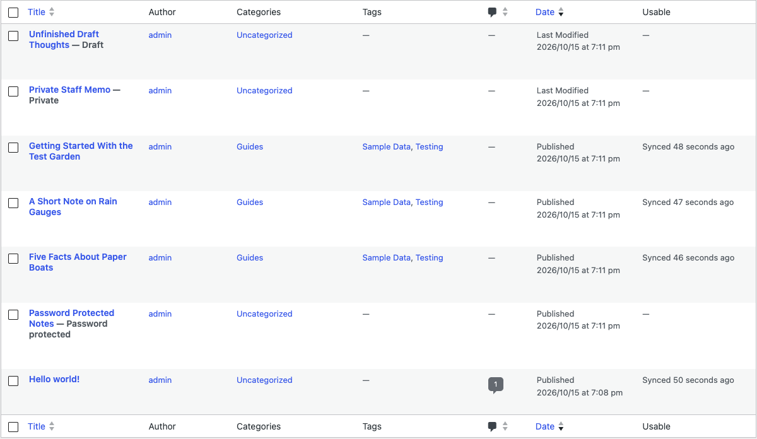Click Sample Data tag on Test Garden row
The width and height of the screenshot is (757, 439).
[x=386, y=146]
